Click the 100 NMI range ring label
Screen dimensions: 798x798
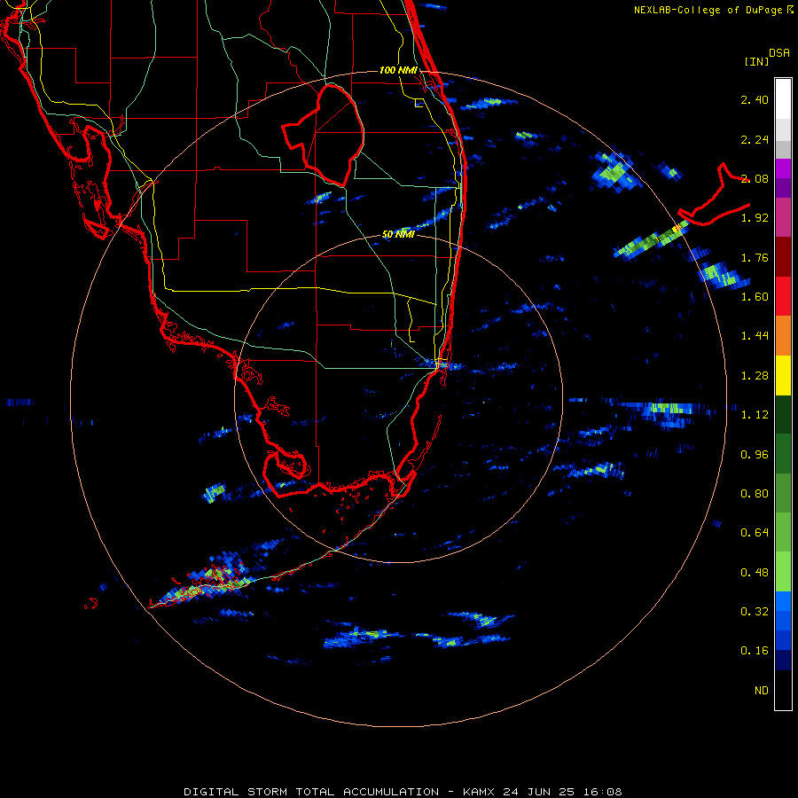(x=398, y=70)
